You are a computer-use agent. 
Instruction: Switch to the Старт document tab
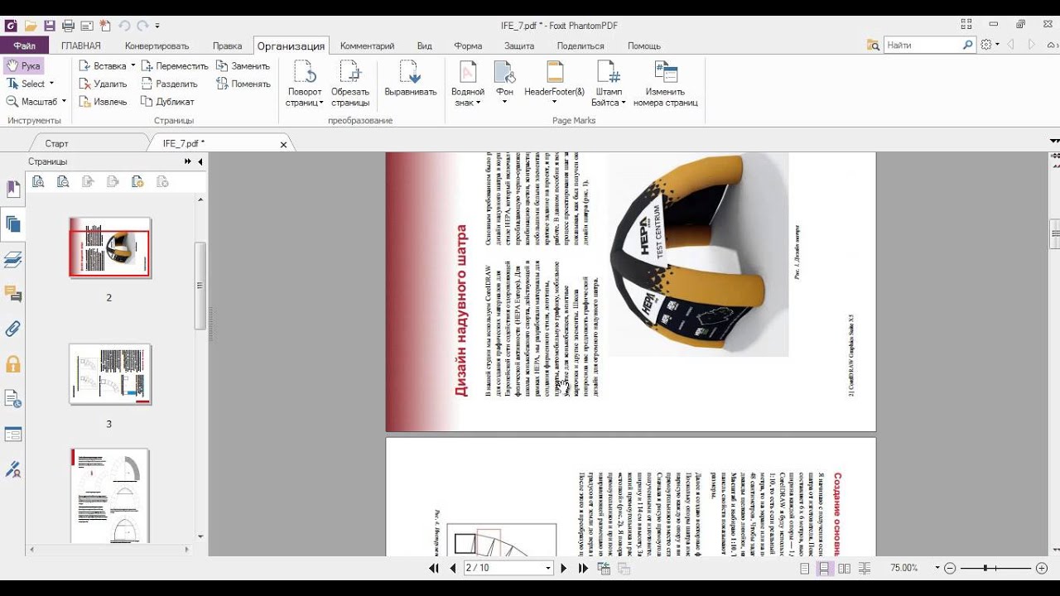[x=57, y=143]
